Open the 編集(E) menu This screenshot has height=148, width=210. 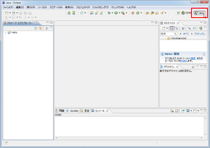20,7
